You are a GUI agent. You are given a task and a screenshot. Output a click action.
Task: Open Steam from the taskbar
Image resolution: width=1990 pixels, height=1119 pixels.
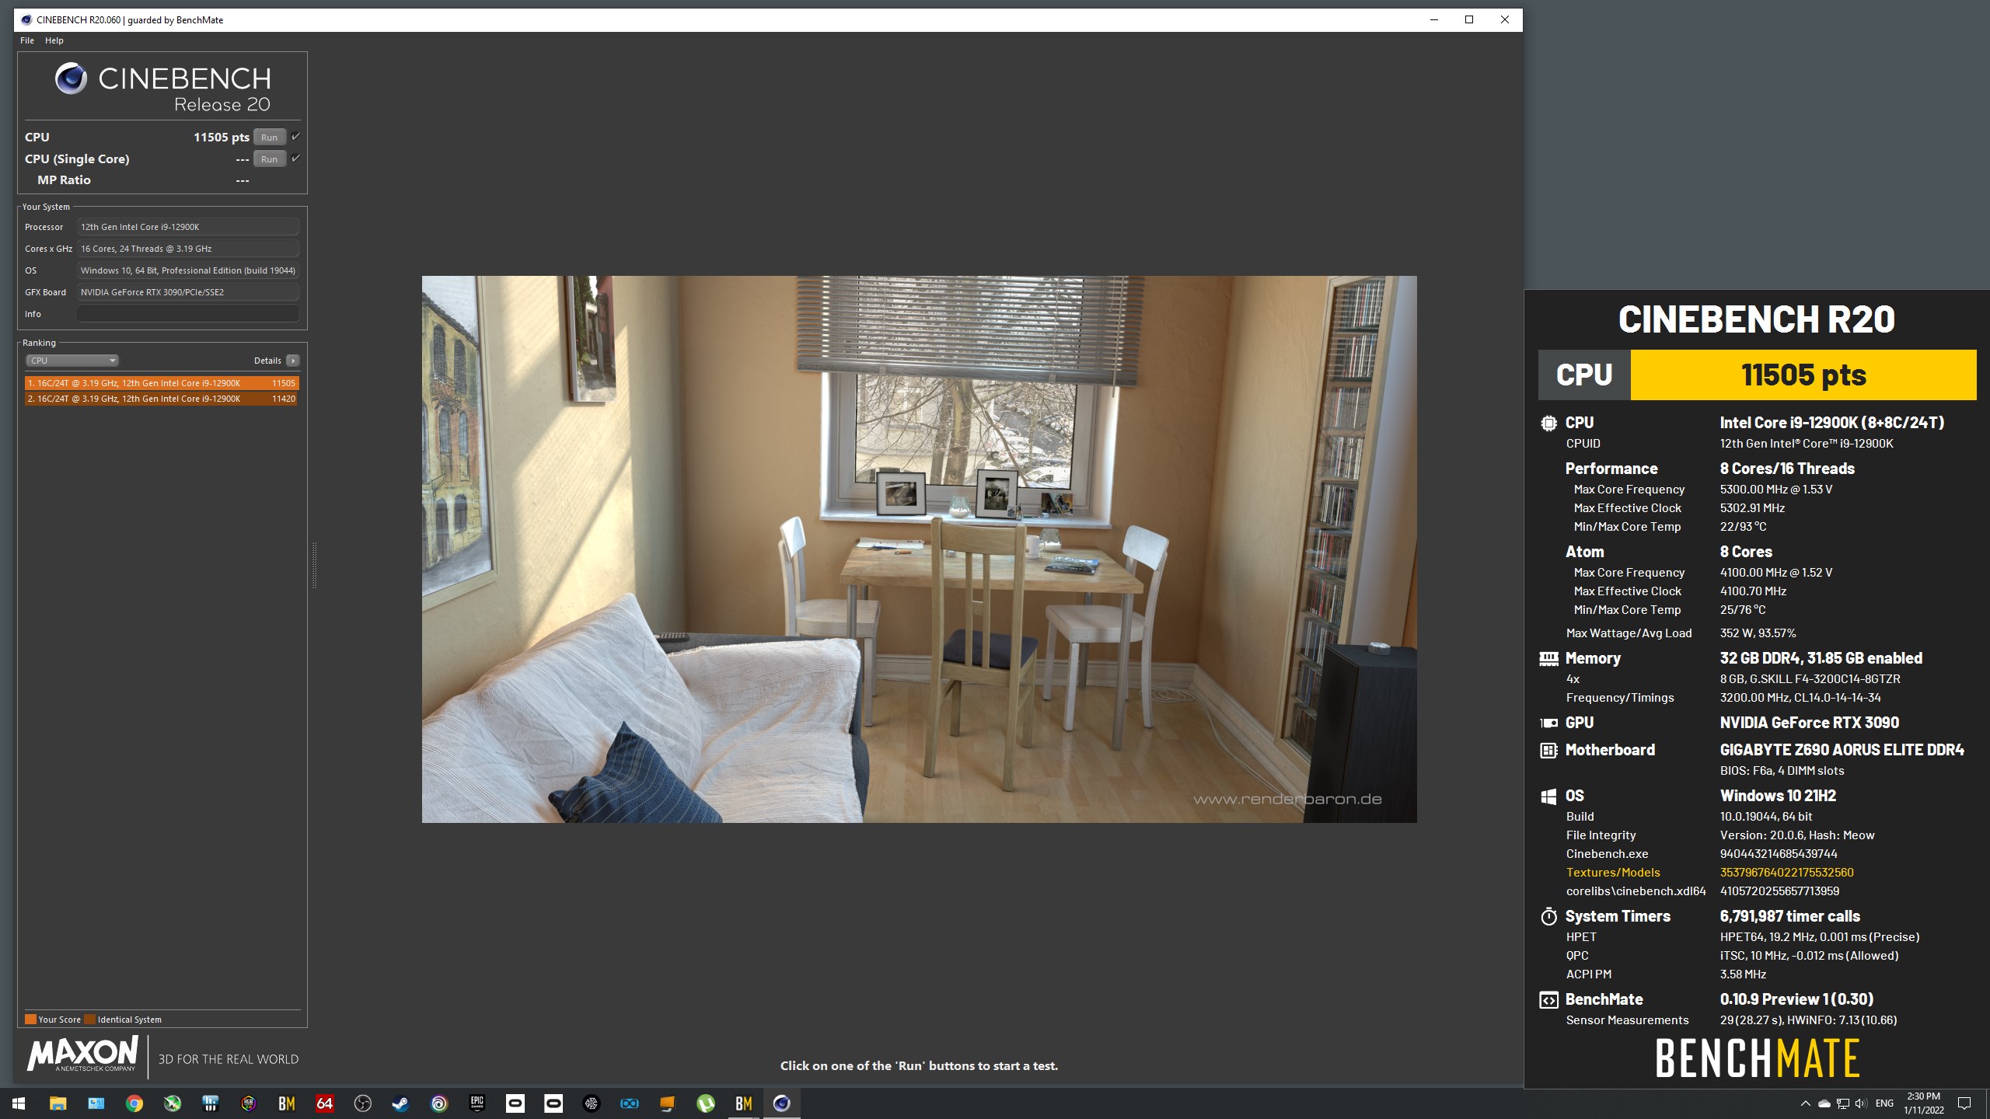[x=400, y=1103]
